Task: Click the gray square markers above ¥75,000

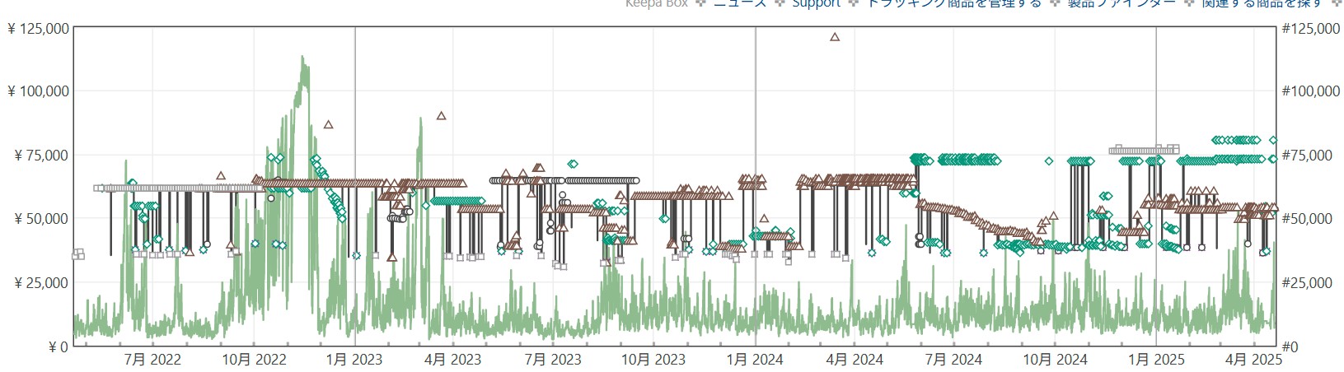Action: (1144, 151)
